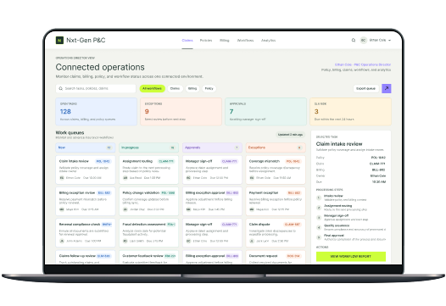446x306 pixels.
Task: Open the Policies tab in top navigation
Action: (x=206, y=41)
